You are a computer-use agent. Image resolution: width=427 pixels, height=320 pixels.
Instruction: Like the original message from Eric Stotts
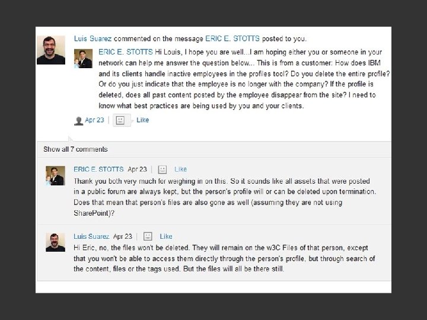click(x=143, y=120)
